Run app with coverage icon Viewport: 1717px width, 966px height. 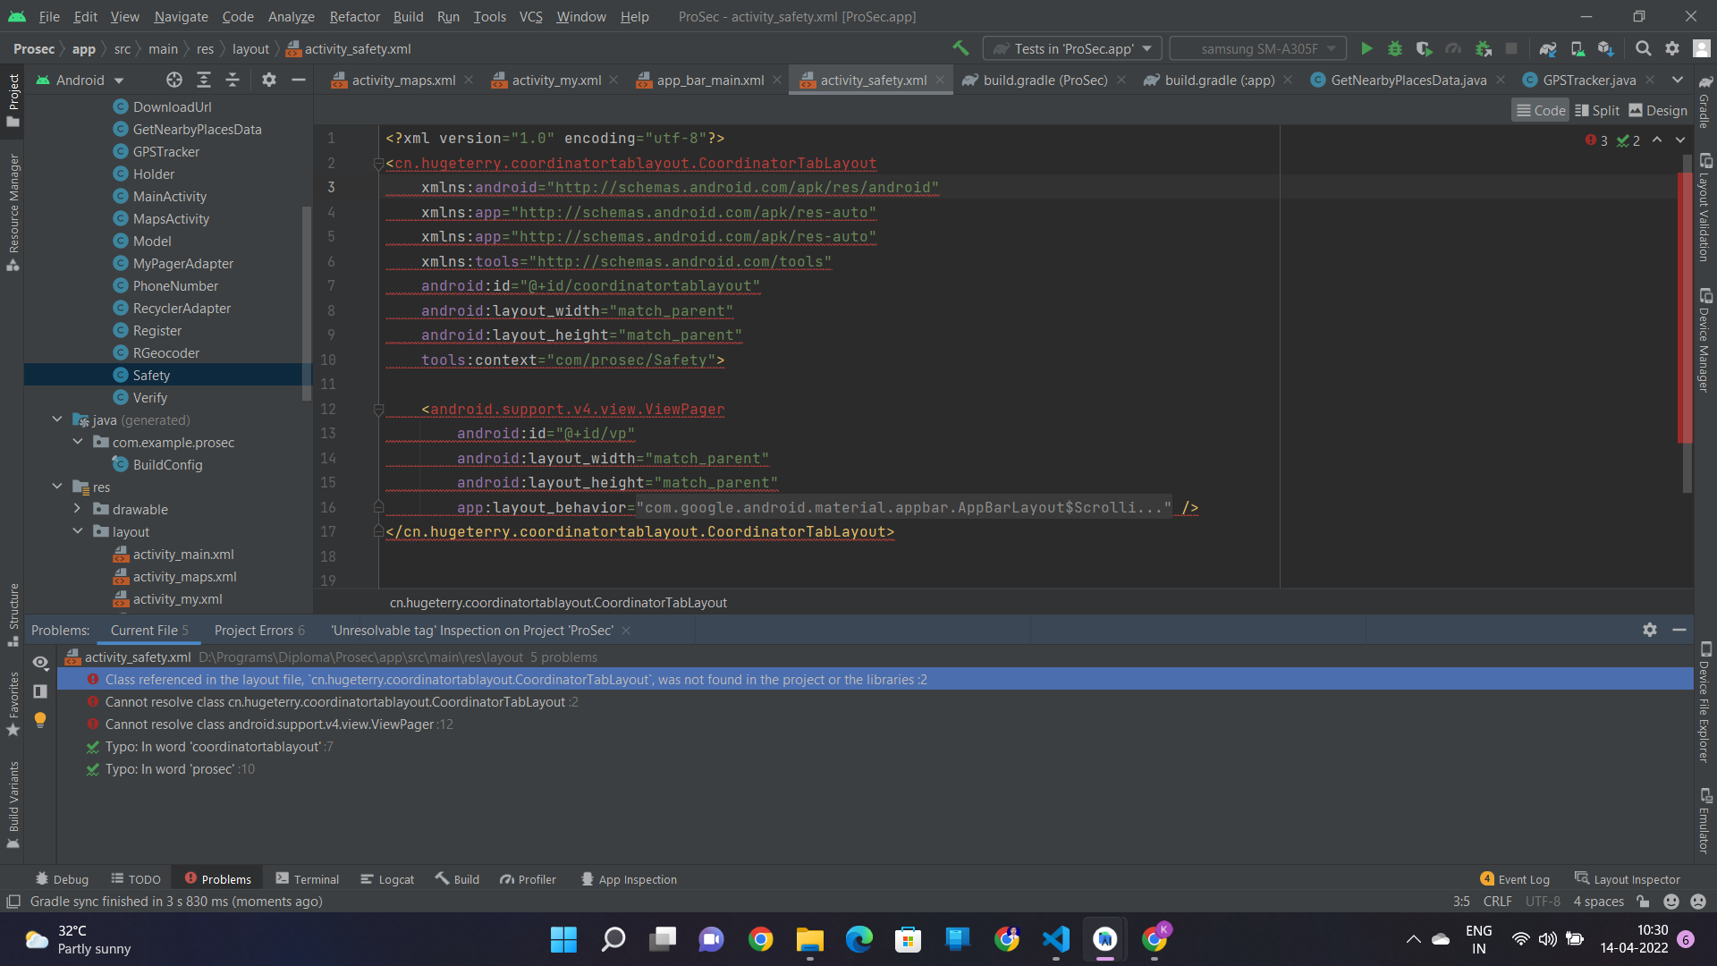pyautogui.click(x=1425, y=48)
